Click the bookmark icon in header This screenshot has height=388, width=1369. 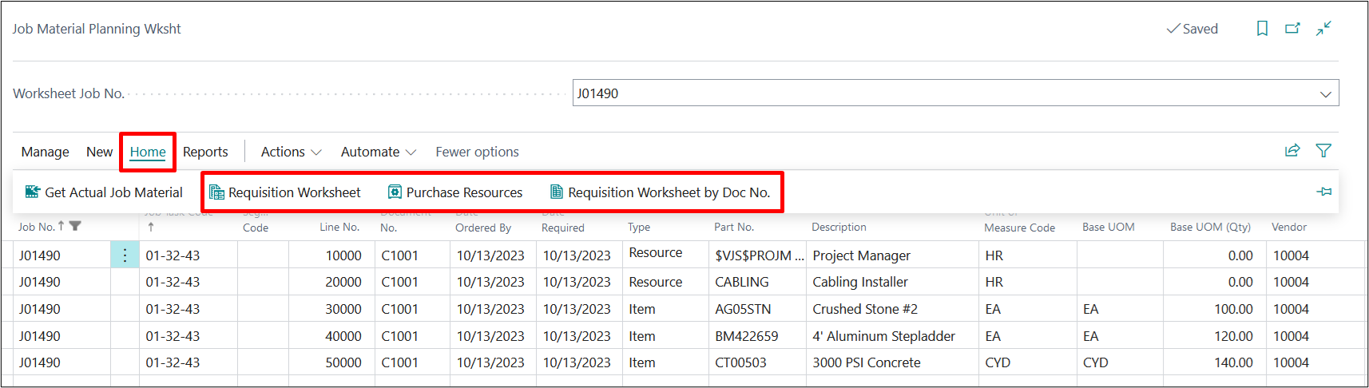[1262, 29]
